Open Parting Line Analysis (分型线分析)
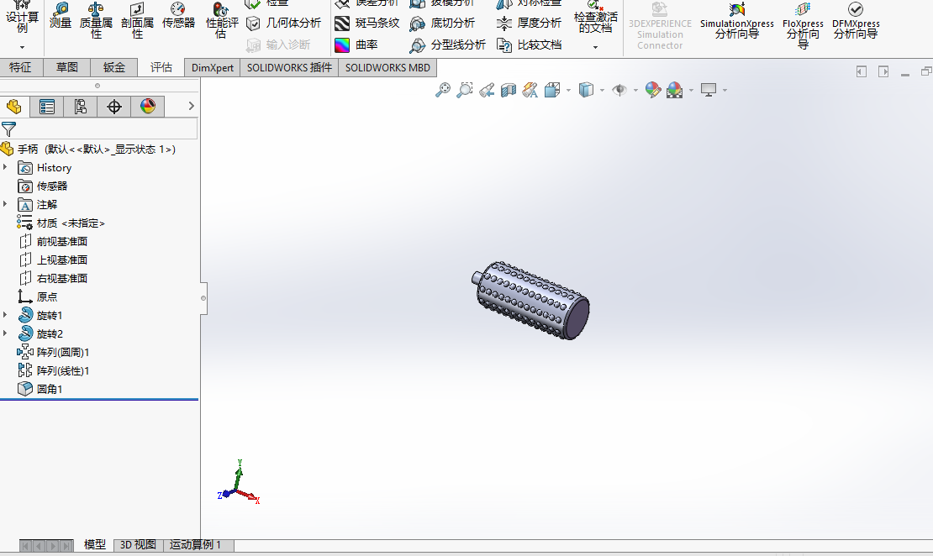 447,45
